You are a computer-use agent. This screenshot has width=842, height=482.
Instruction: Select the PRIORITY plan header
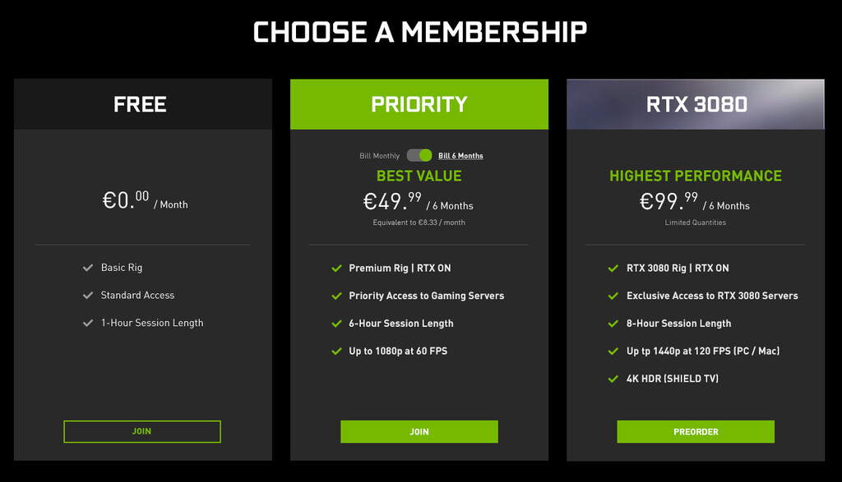pos(419,103)
